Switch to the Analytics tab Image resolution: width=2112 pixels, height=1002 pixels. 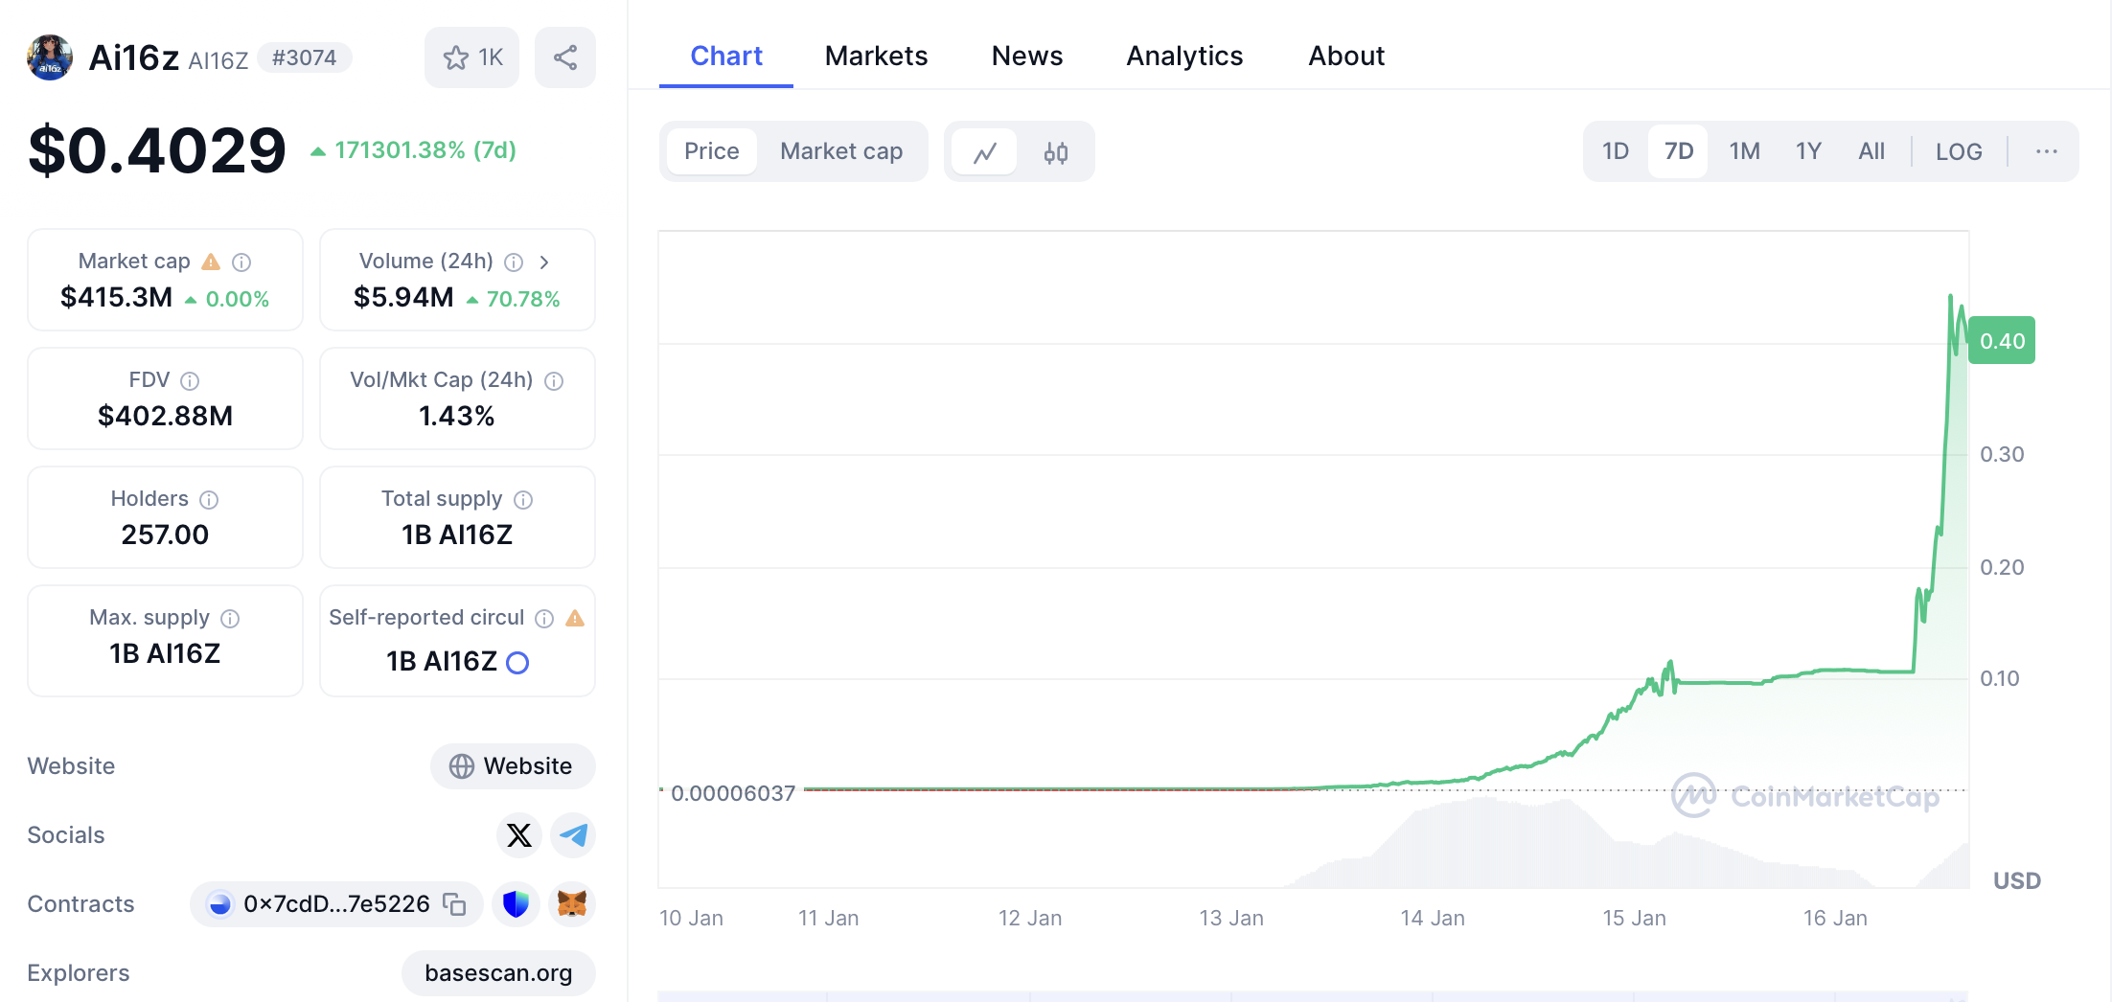1184,56
